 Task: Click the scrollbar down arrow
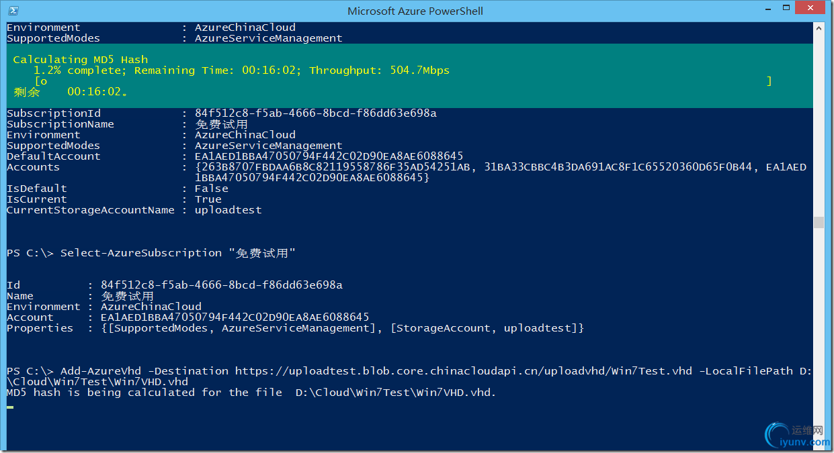[818, 443]
